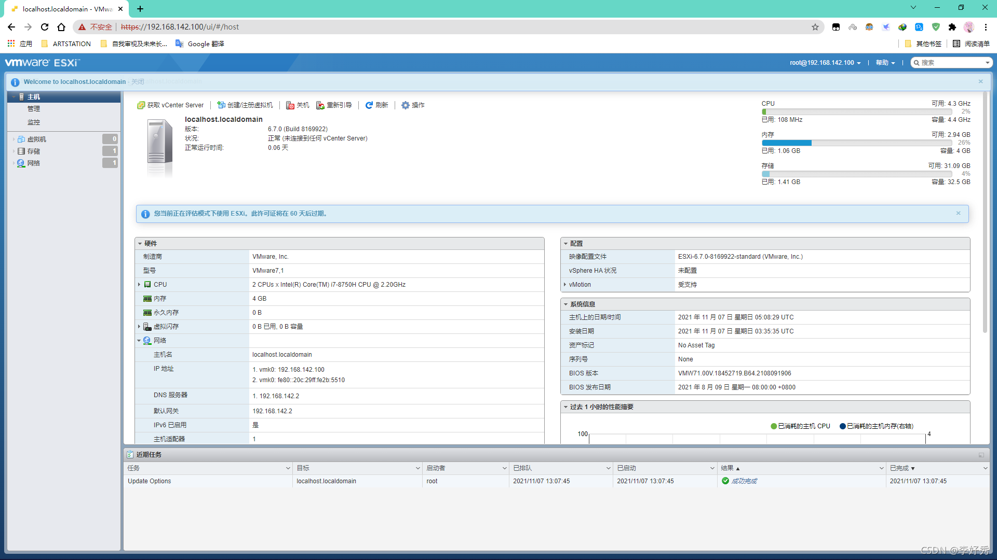Click the Get vCenter Server icon
This screenshot has height=560, width=997.
141,105
